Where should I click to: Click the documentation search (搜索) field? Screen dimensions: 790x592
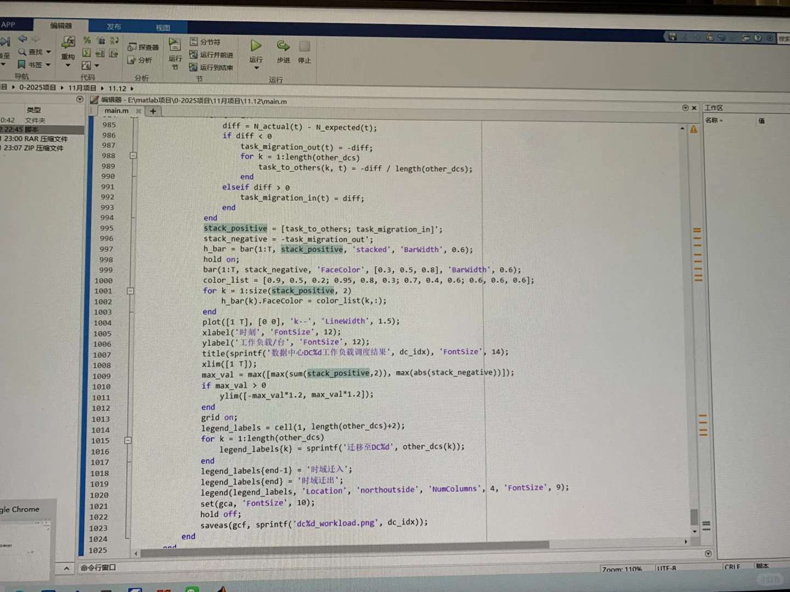[784, 39]
